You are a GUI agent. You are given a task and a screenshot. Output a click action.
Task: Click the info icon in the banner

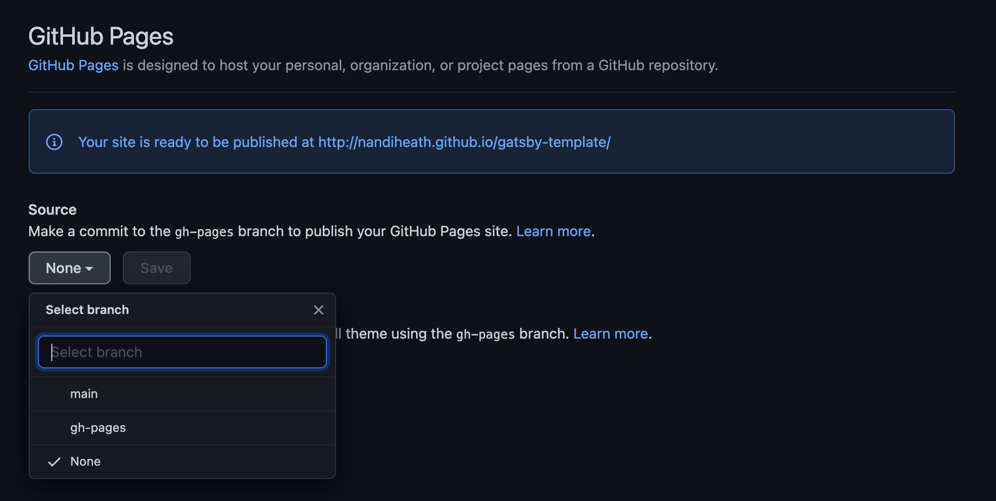(54, 142)
